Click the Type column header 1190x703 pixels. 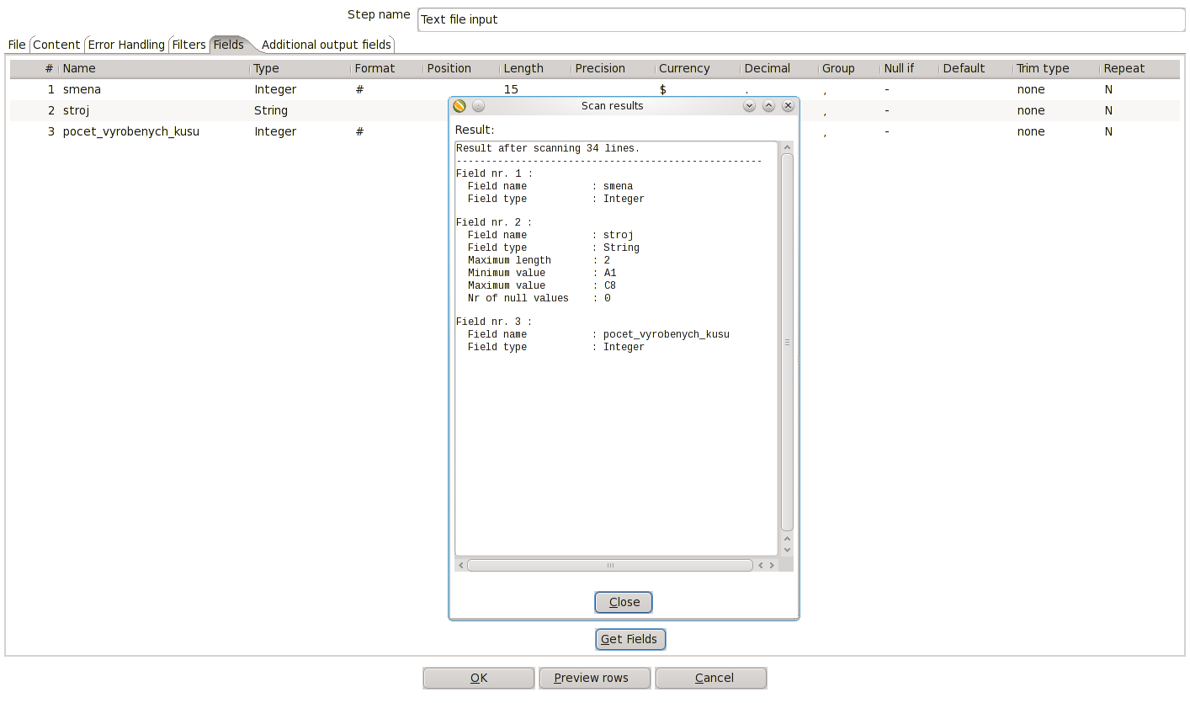click(x=300, y=68)
